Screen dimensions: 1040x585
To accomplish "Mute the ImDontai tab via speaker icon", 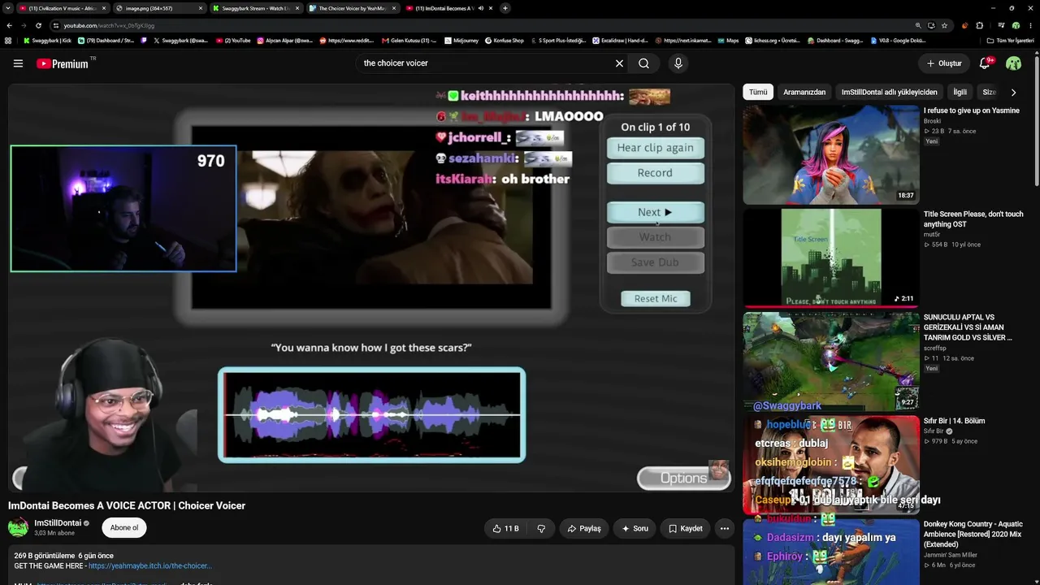I will point(480,8).
